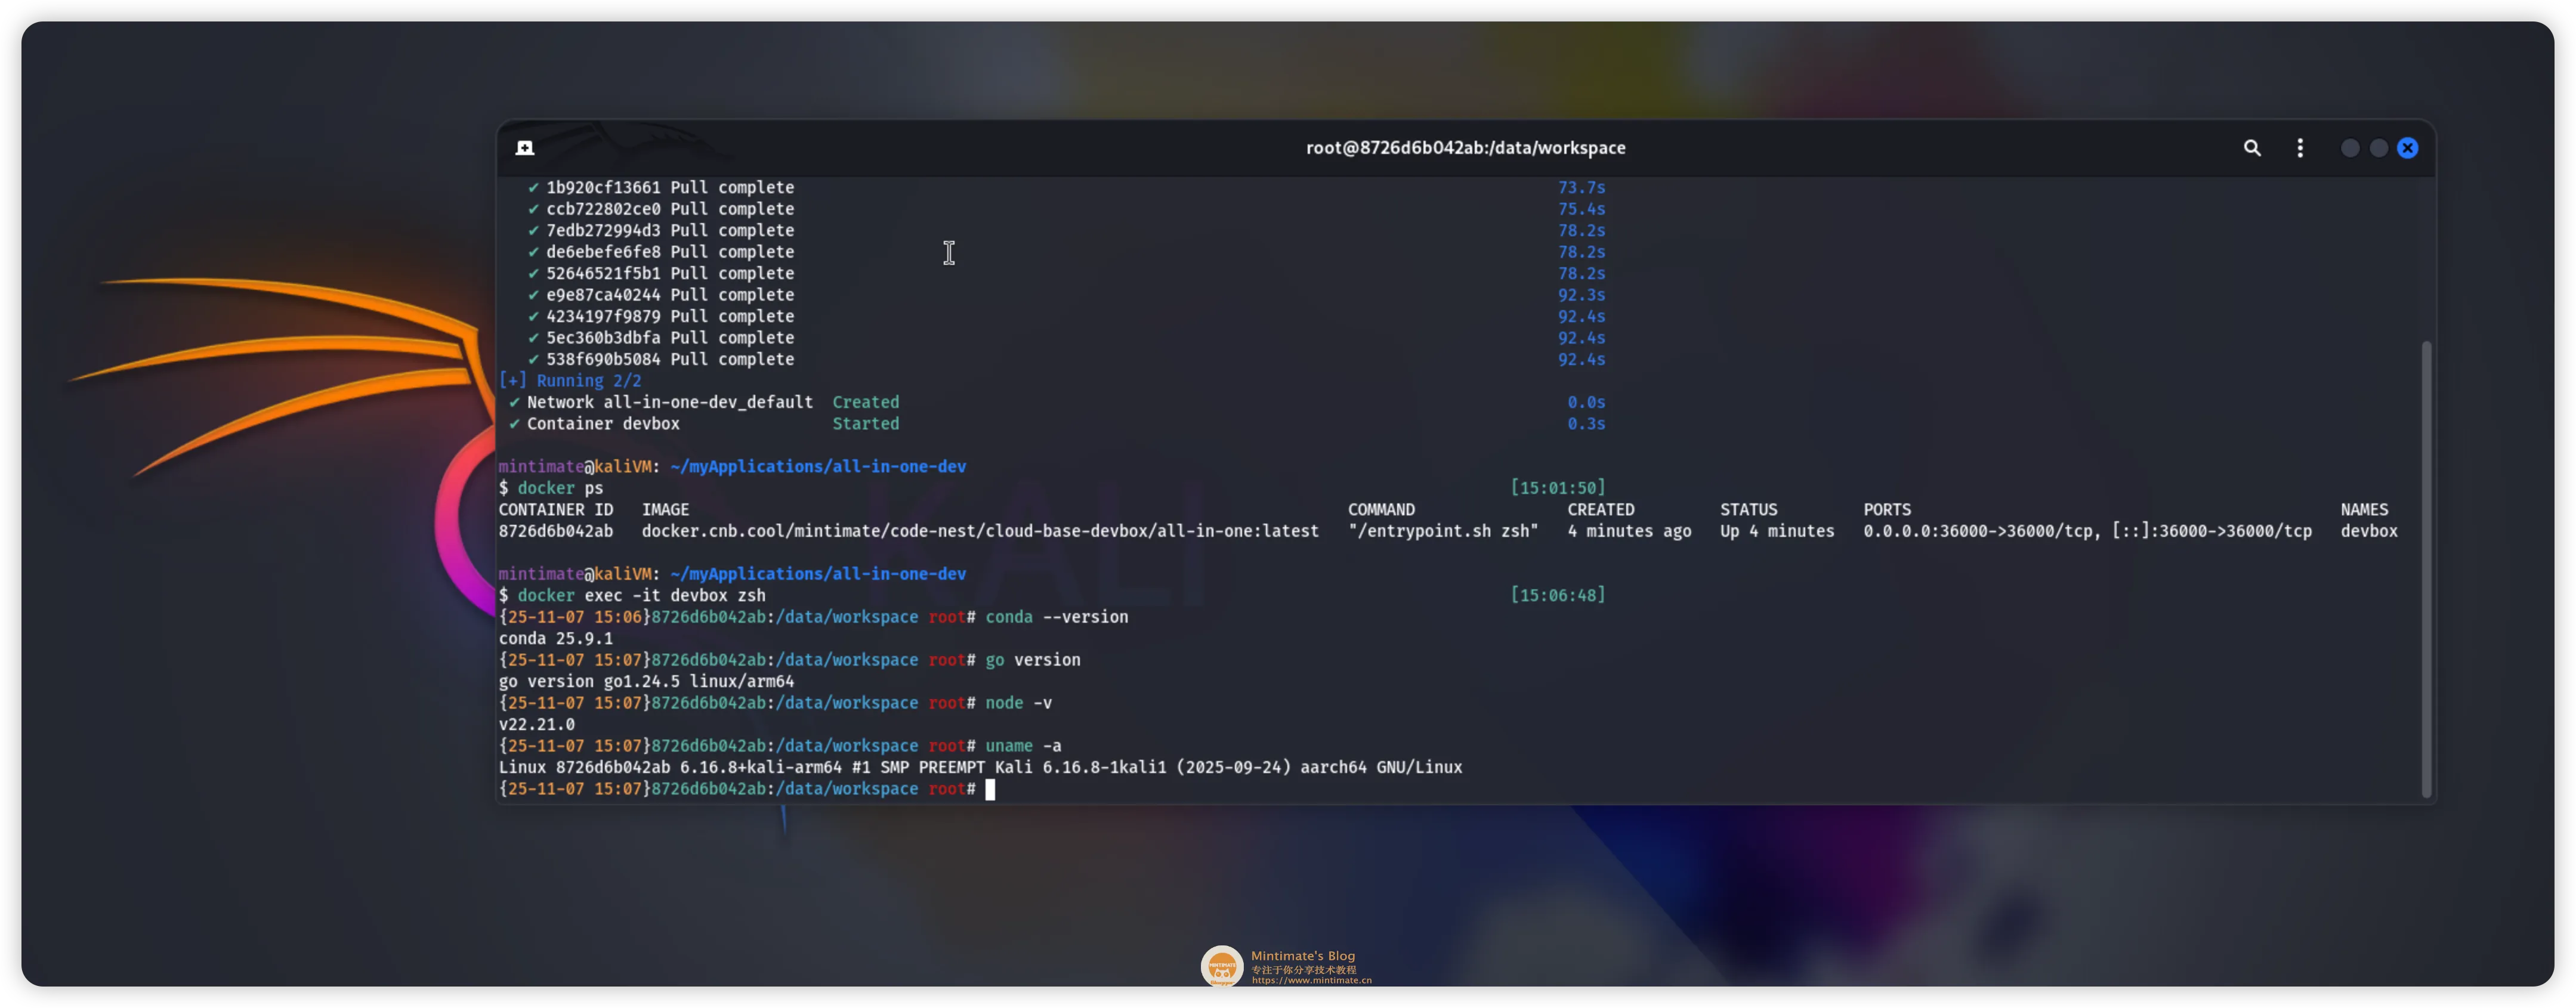Image resolution: width=2576 pixels, height=1008 pixels.
Task: Open a new terminal tab
Action: click(x=524, y=148)
